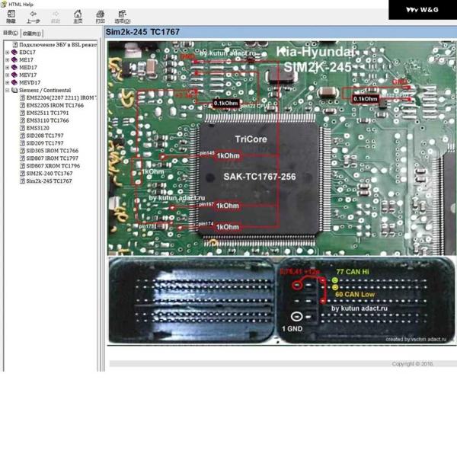
Task: Select the MEV17 book entry
Action: [28, 75]
